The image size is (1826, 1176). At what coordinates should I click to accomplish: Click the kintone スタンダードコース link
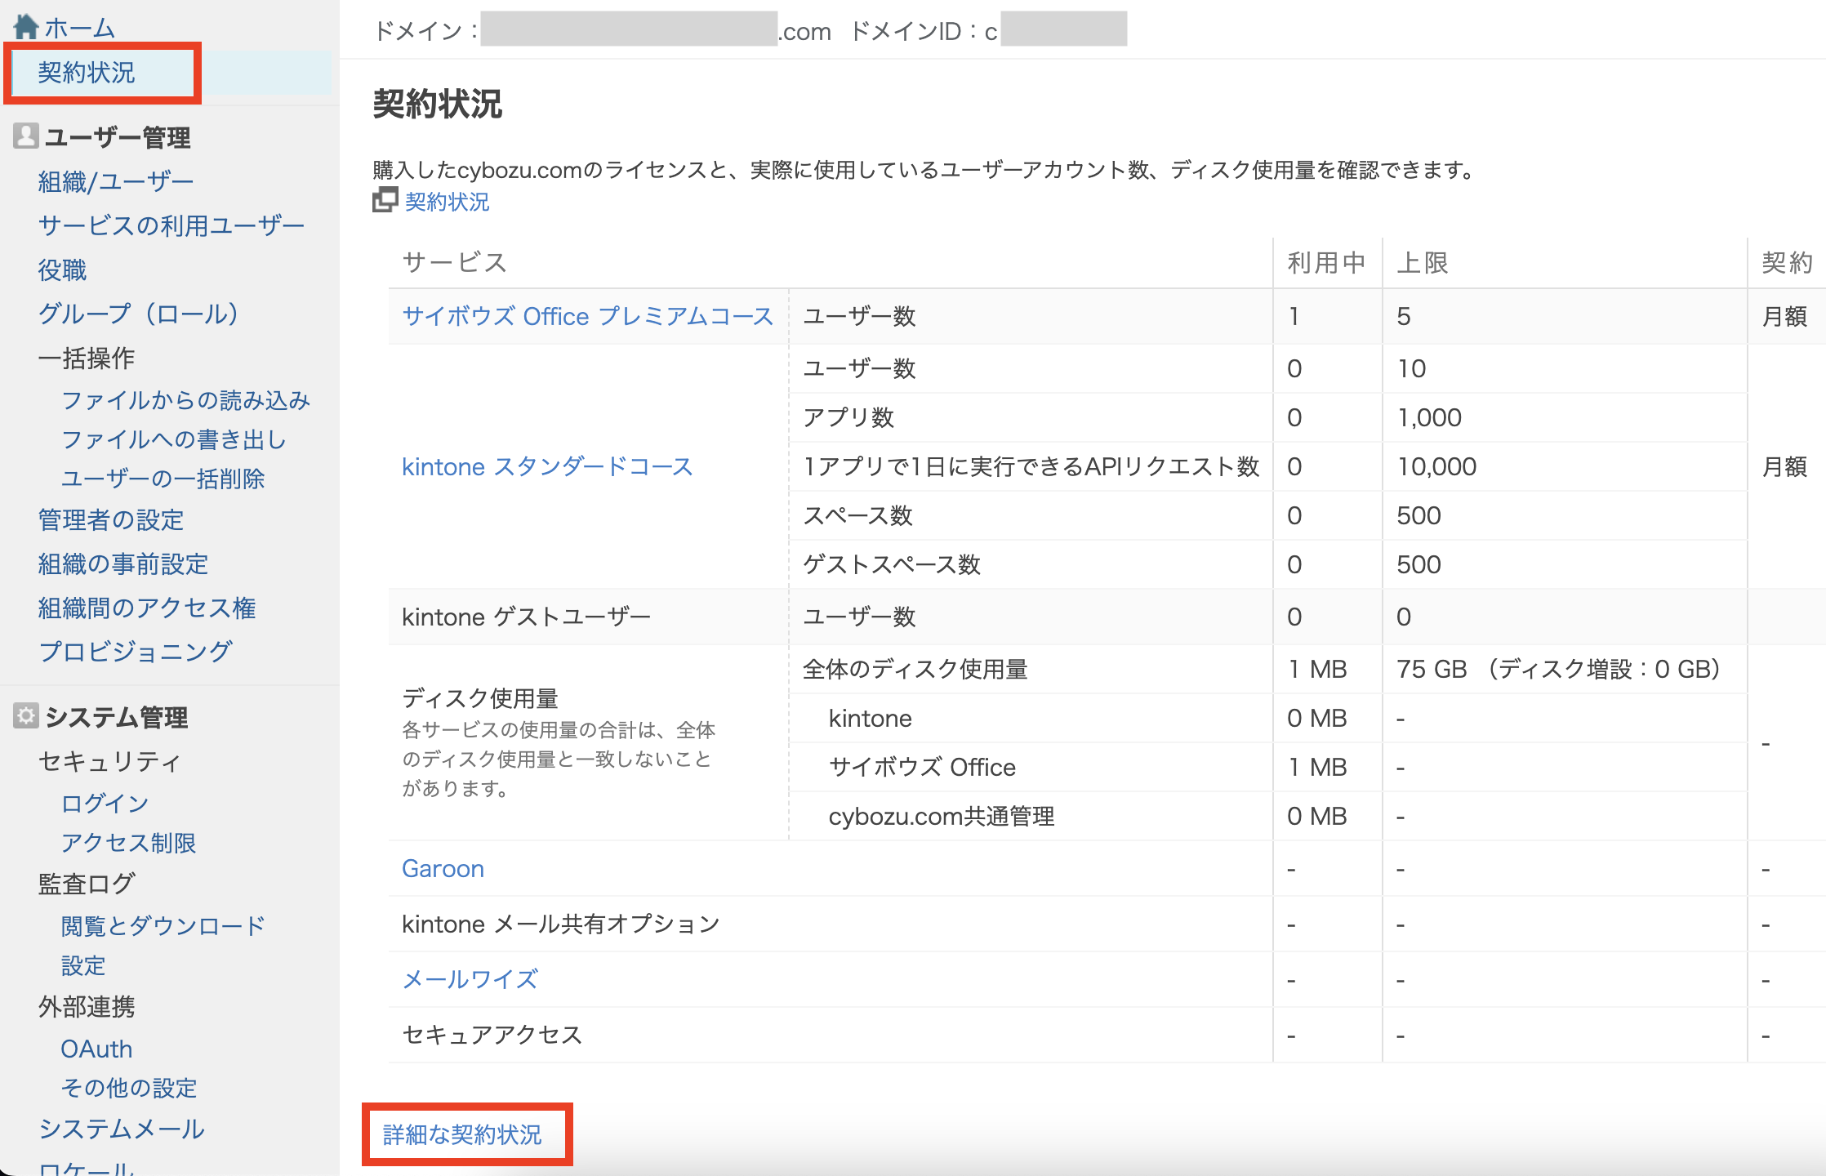(x=547, y=466)
